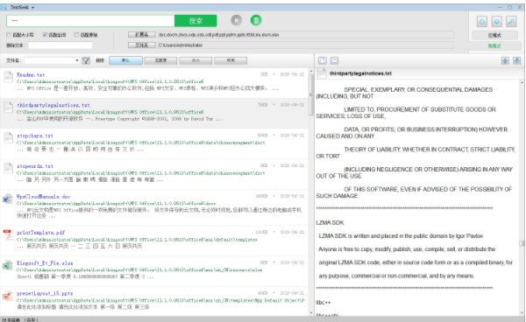Click the preview pane scrollbar thumb
Viewport: 526px width, 322px height.
click(x=522, y=243)
